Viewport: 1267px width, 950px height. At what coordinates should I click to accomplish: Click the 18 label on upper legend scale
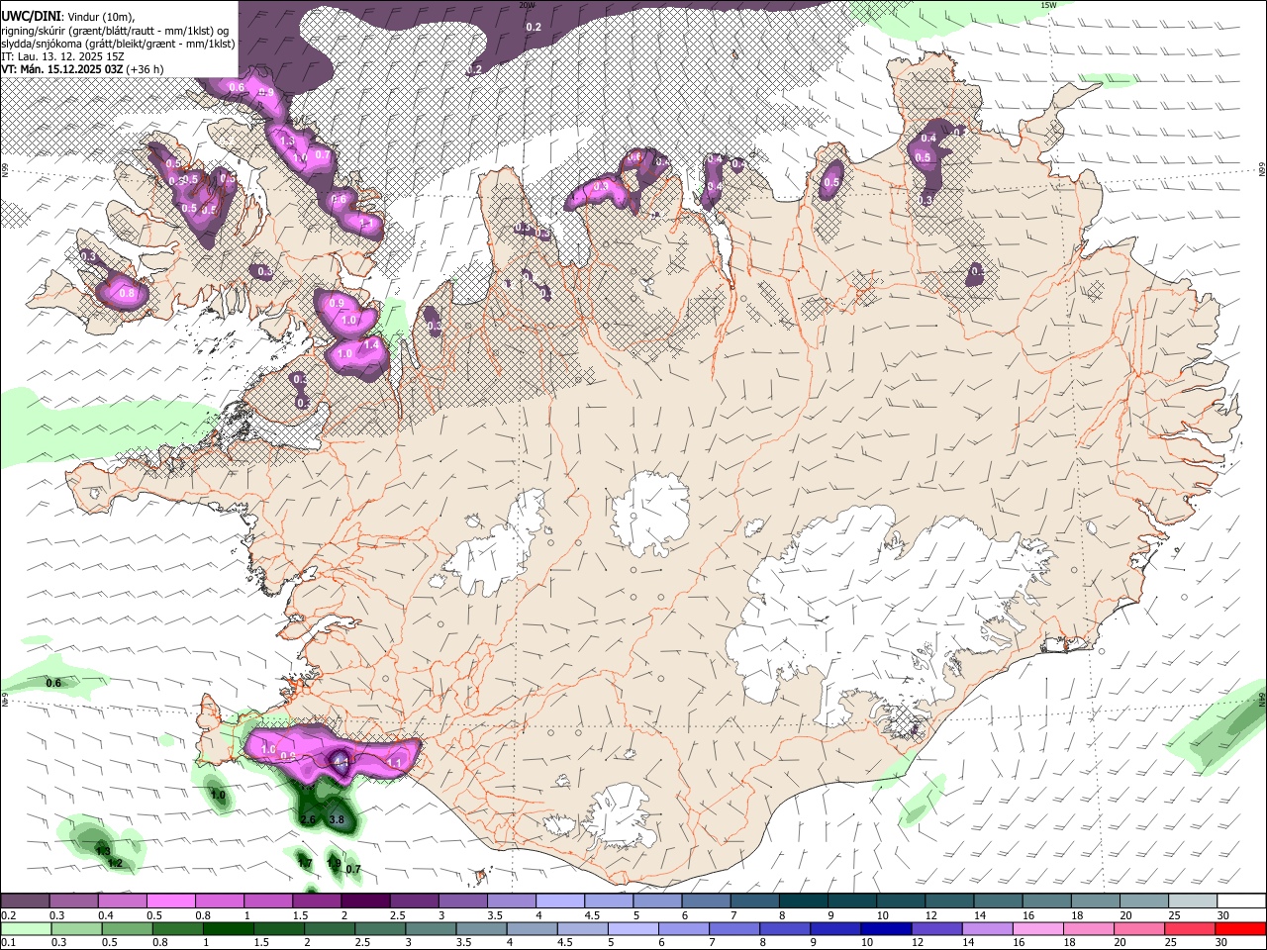[x=1076, y=915]
